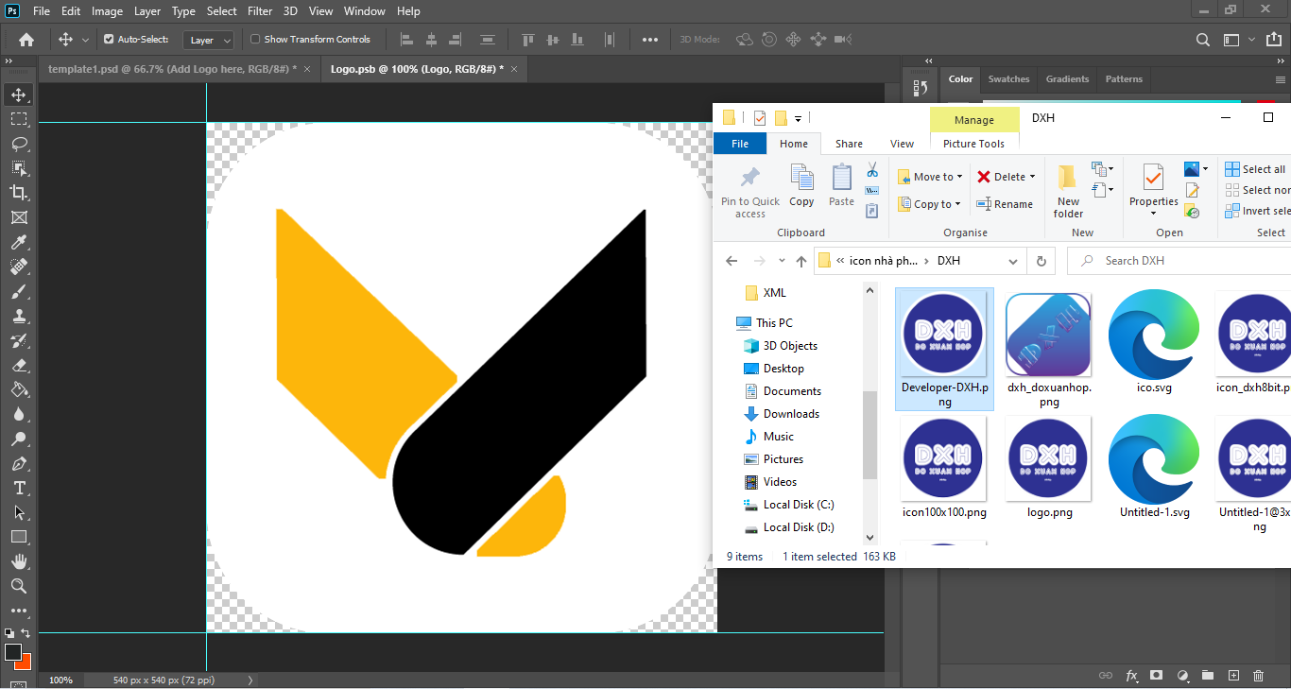Select the Clone Stamp tool
The width and height of the screenshot is (1291, 689).
tap(19, 316)
